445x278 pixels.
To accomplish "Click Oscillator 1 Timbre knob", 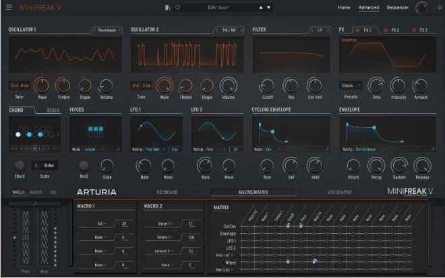I will [63, 85].
